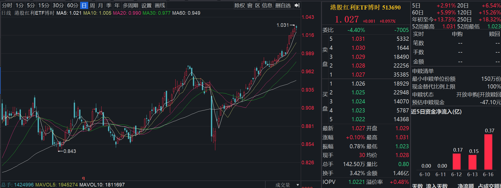
Task: Switch to the 分时 intraday chart tab
Action: pos(7,5)
